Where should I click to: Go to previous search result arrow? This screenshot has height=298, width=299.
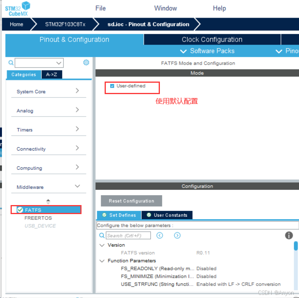(159, 235)
